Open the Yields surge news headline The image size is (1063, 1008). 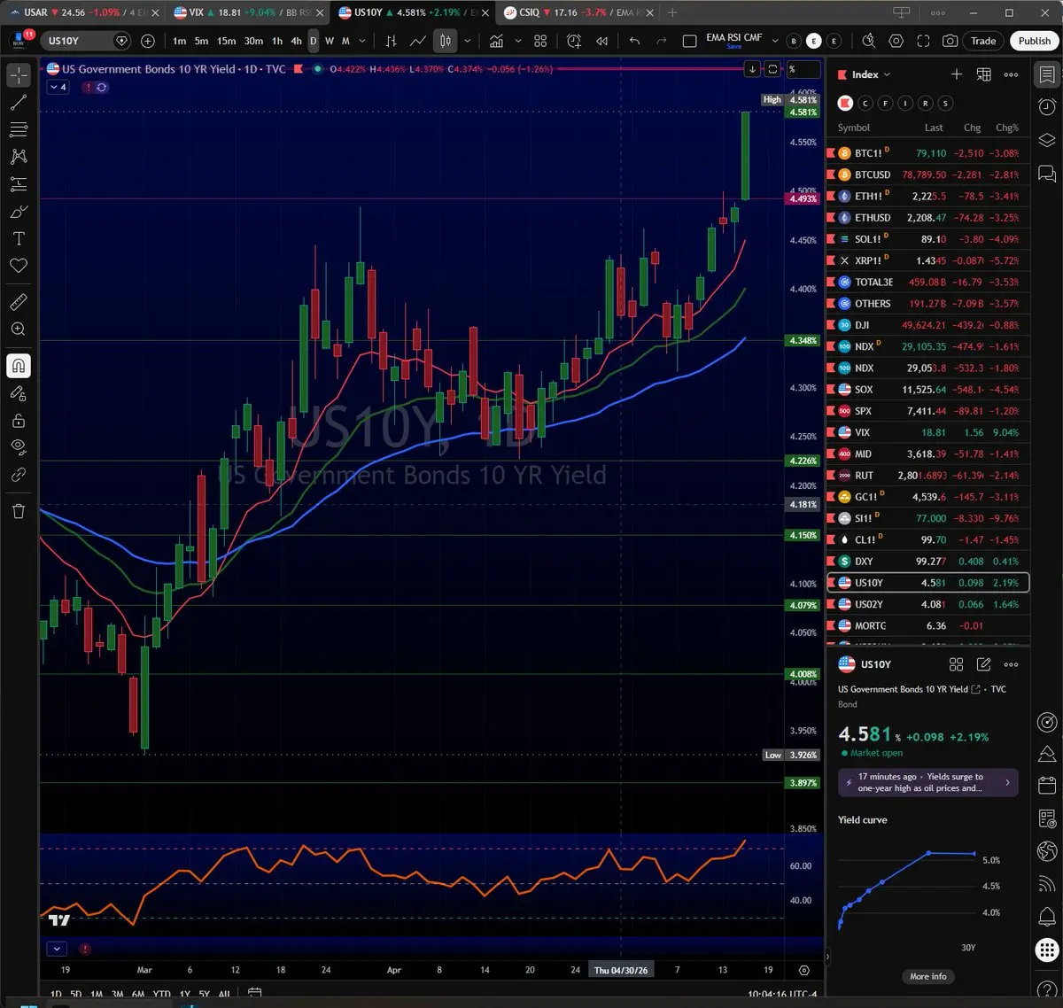(927, 782)
